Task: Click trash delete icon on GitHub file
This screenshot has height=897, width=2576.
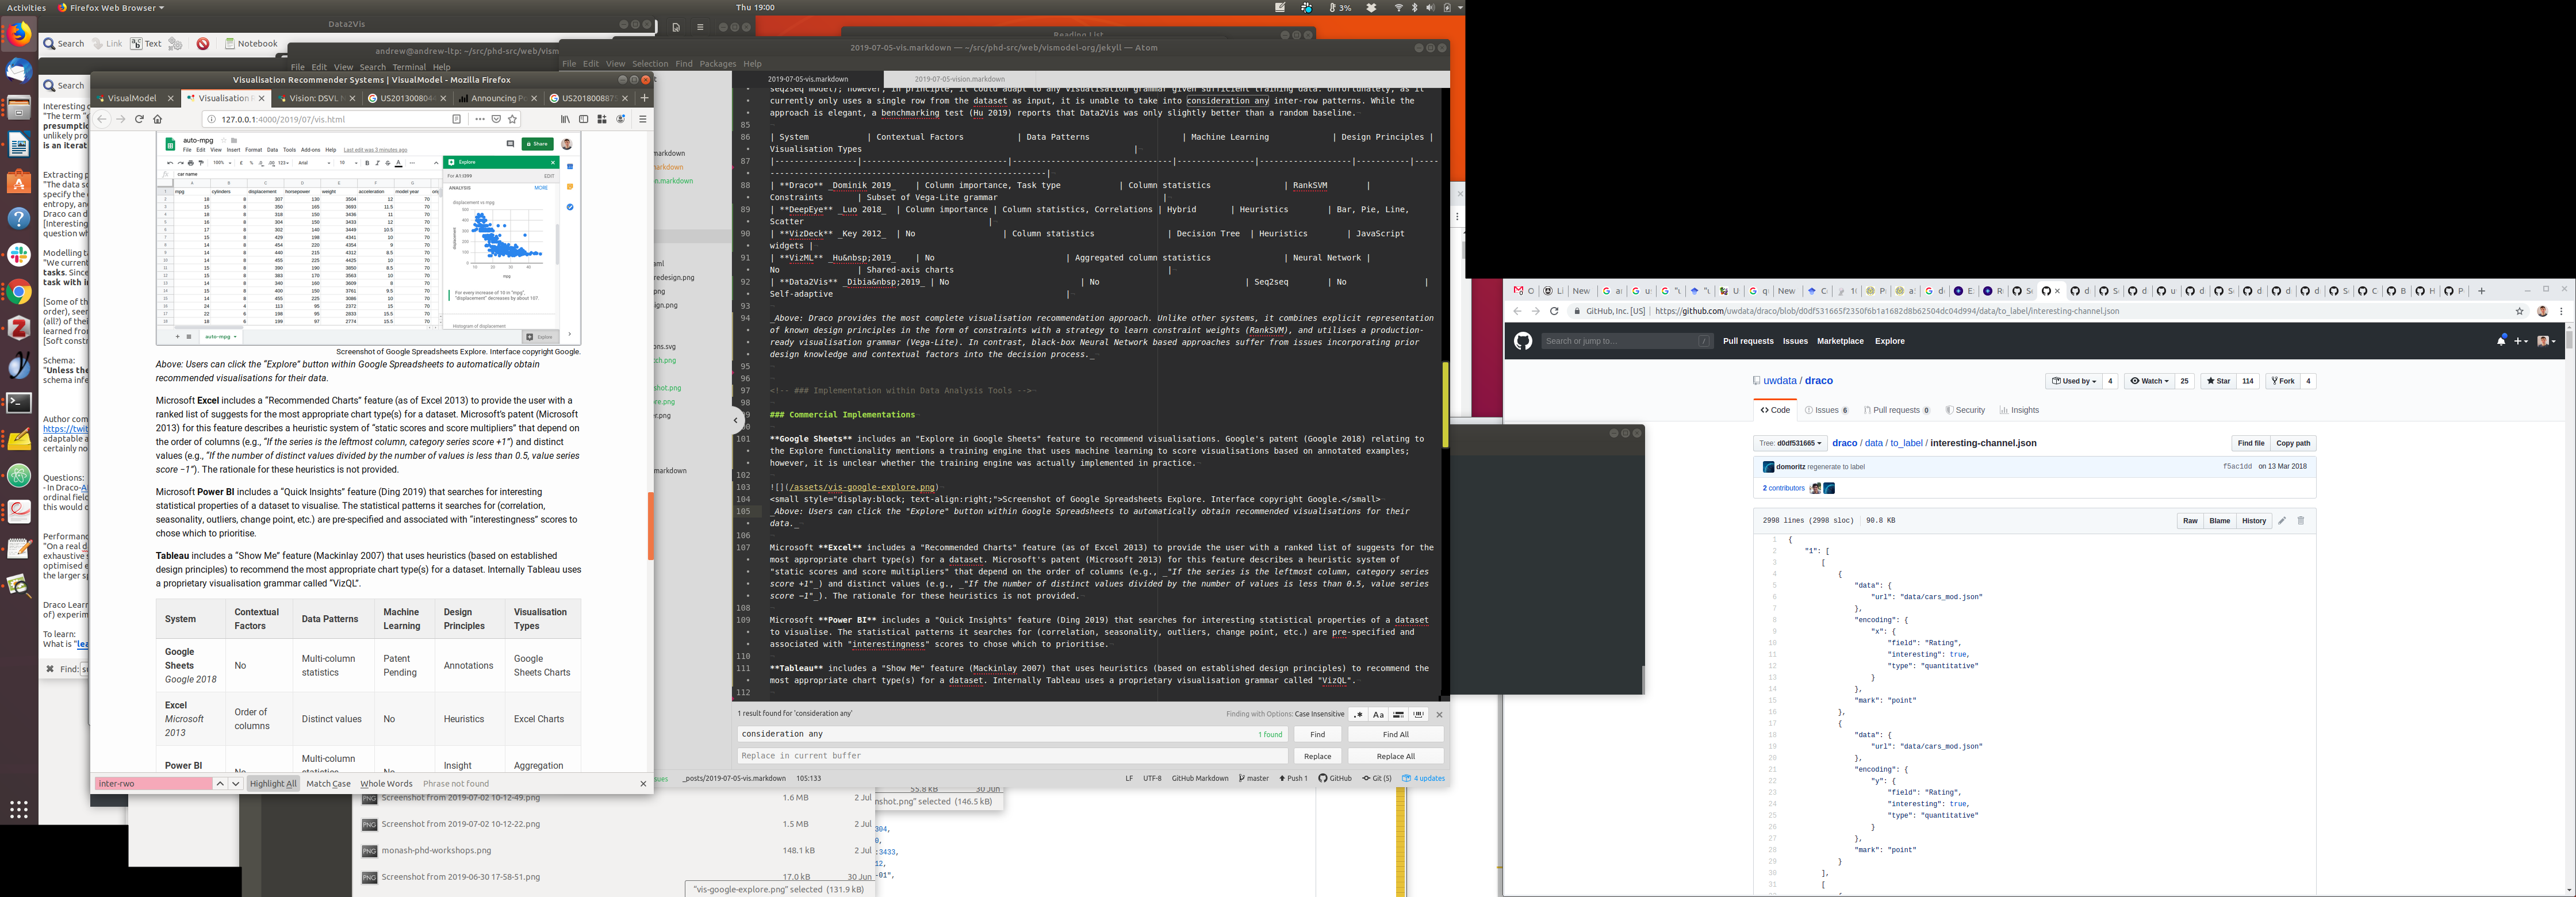Action: 2301,521
